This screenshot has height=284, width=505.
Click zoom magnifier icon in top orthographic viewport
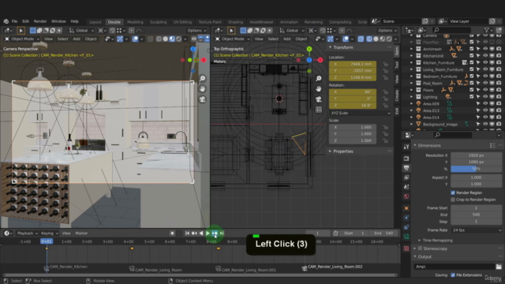coord(319,79)
